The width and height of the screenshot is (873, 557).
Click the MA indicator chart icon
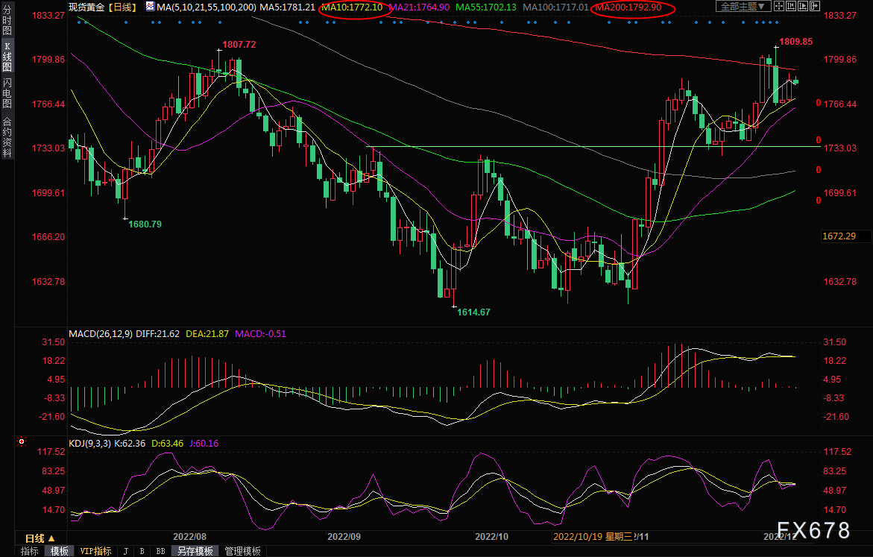point(151,7)
